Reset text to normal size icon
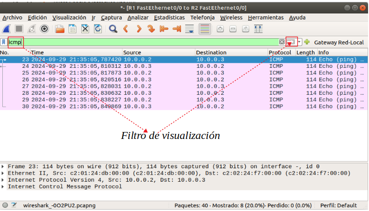The width and height of the screenshot is (369, 211). pos(246,29)
